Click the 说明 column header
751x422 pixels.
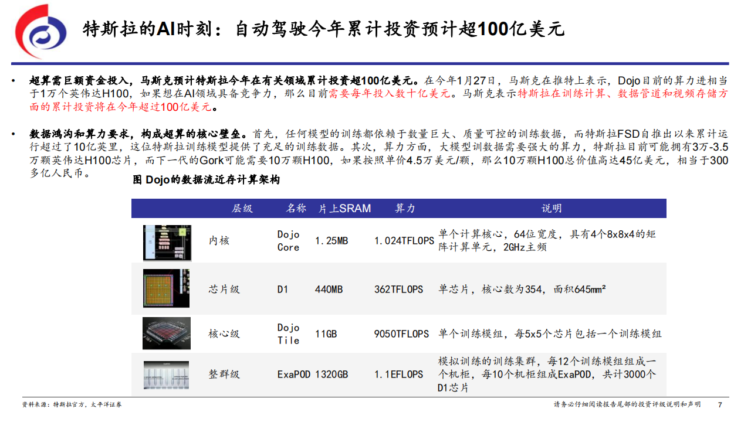pos(552,208)
